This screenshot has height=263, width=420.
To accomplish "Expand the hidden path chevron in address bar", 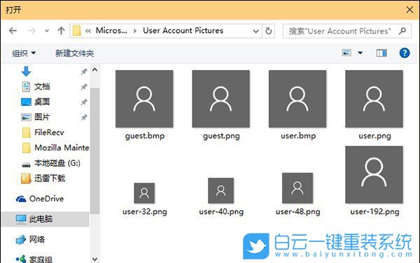I will click(88, 31).
